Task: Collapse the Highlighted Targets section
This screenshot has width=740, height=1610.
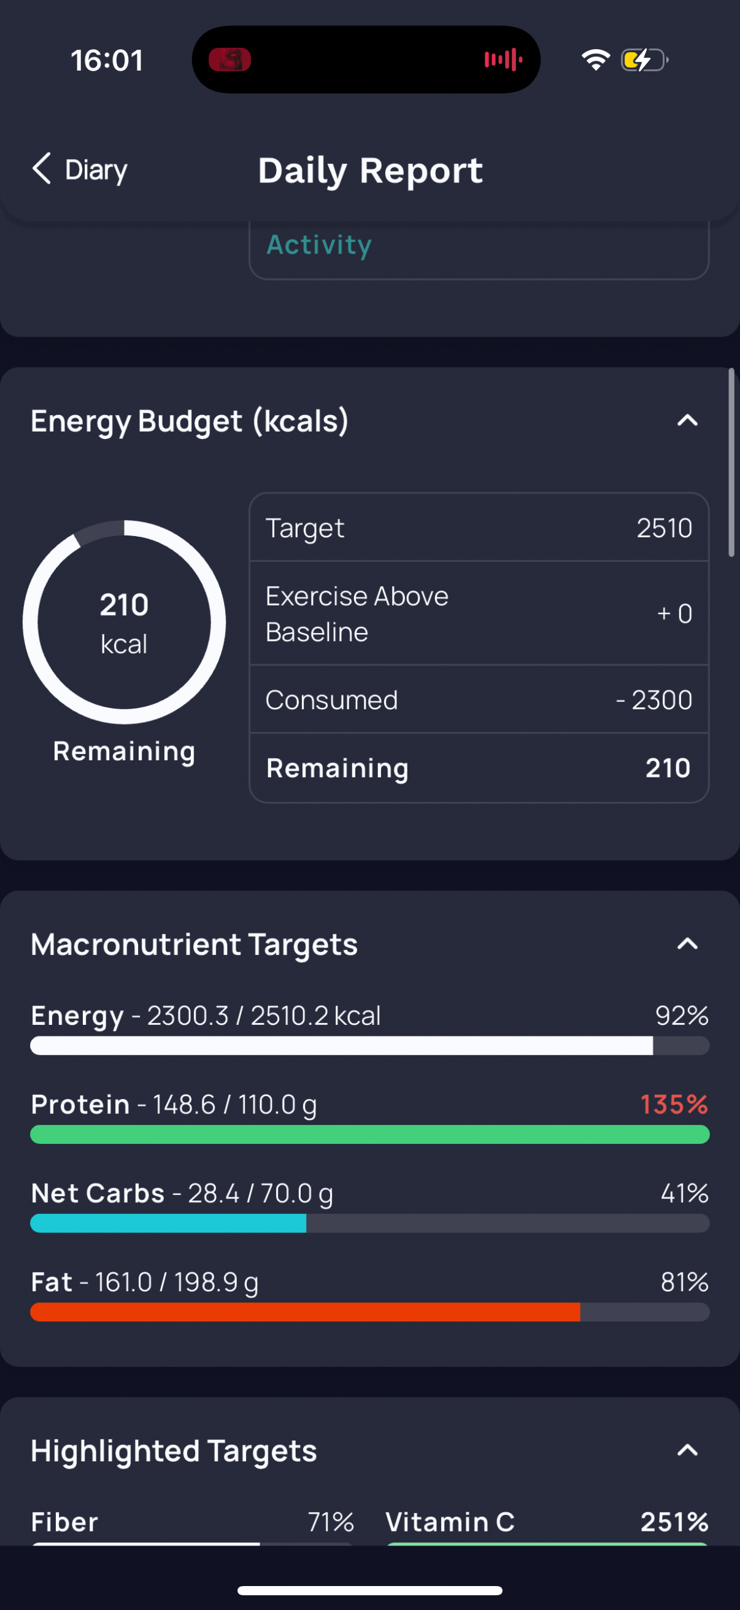Action: coord(687,1450)
